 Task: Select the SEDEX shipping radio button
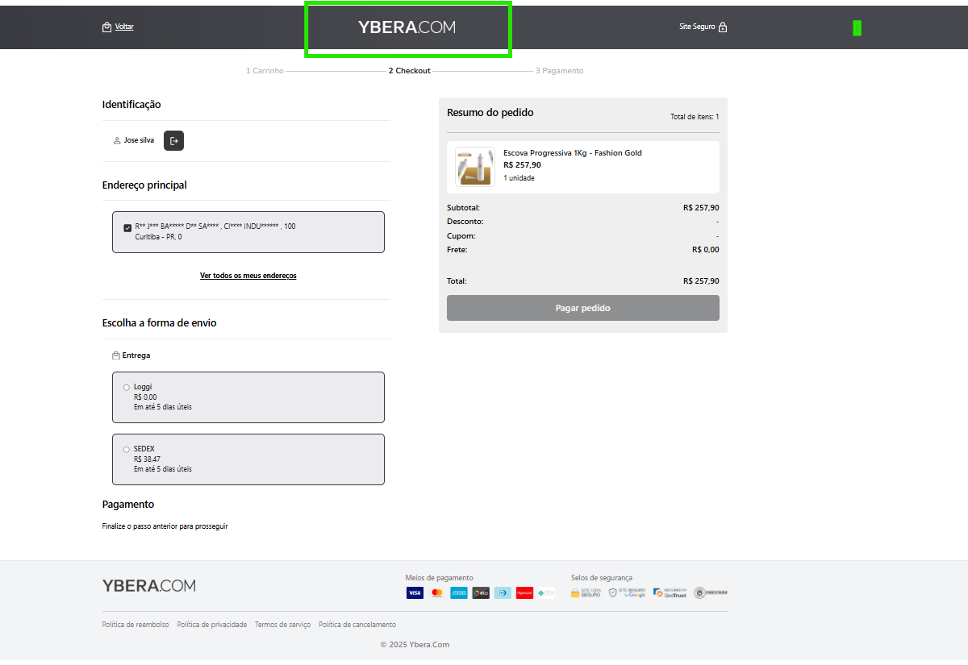[126, 450]
